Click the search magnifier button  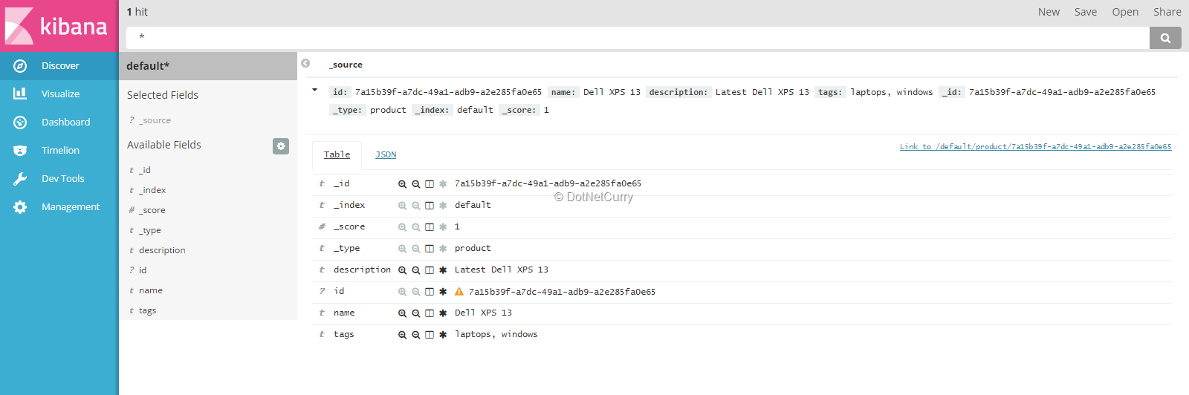[1165, 38]
